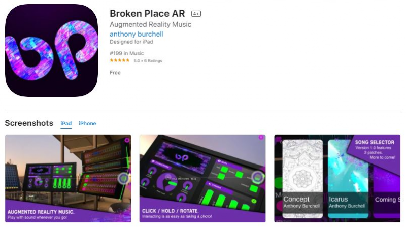
Task: Click the five-star rating stars
Action: click(x=120, y=60)
